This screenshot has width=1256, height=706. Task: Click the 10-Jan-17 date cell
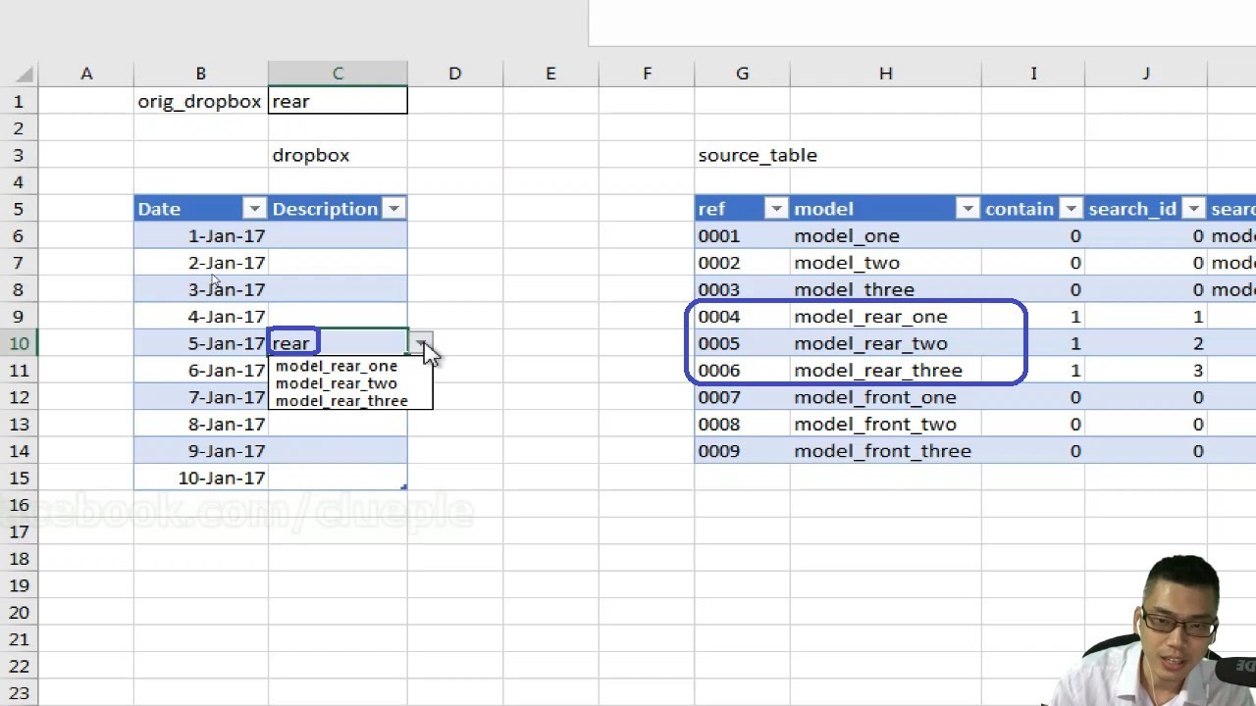[200, 478]
